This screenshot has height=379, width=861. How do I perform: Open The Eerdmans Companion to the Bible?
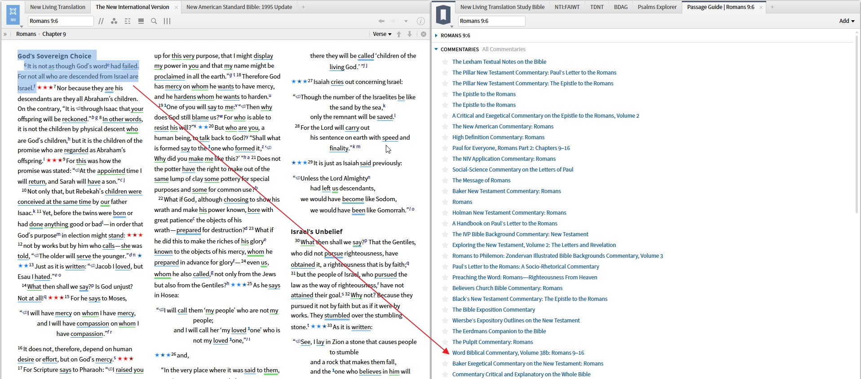(499, 331)
